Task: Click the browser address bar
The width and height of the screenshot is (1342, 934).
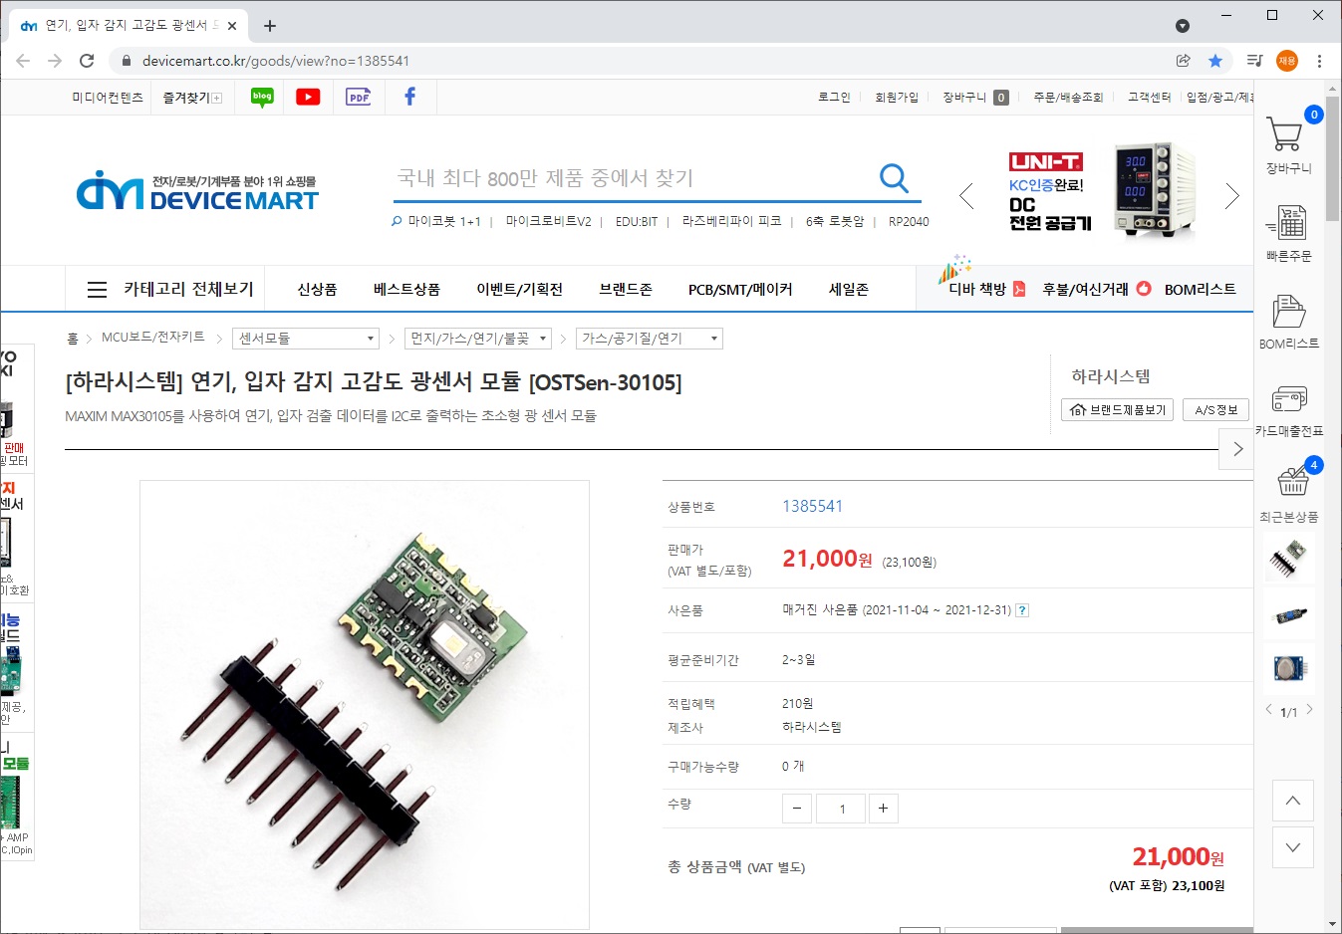Action: point(638,61)
